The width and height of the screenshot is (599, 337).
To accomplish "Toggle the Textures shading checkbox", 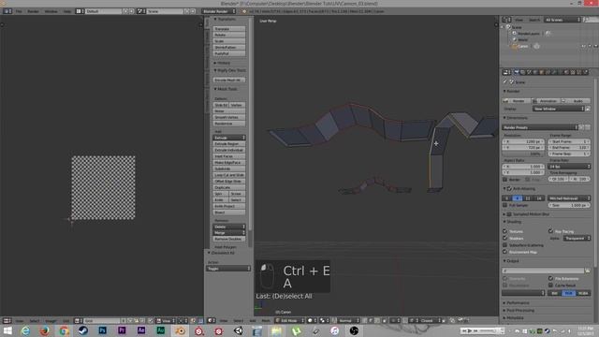I will 505,231.
